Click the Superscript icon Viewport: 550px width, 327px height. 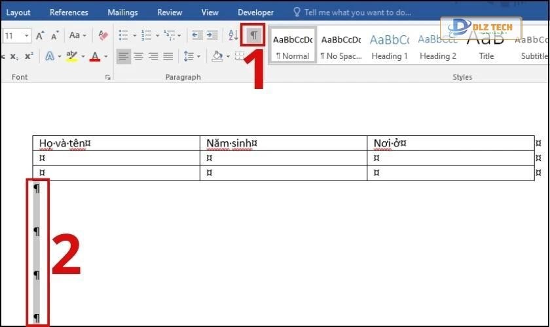coord(29,56)
